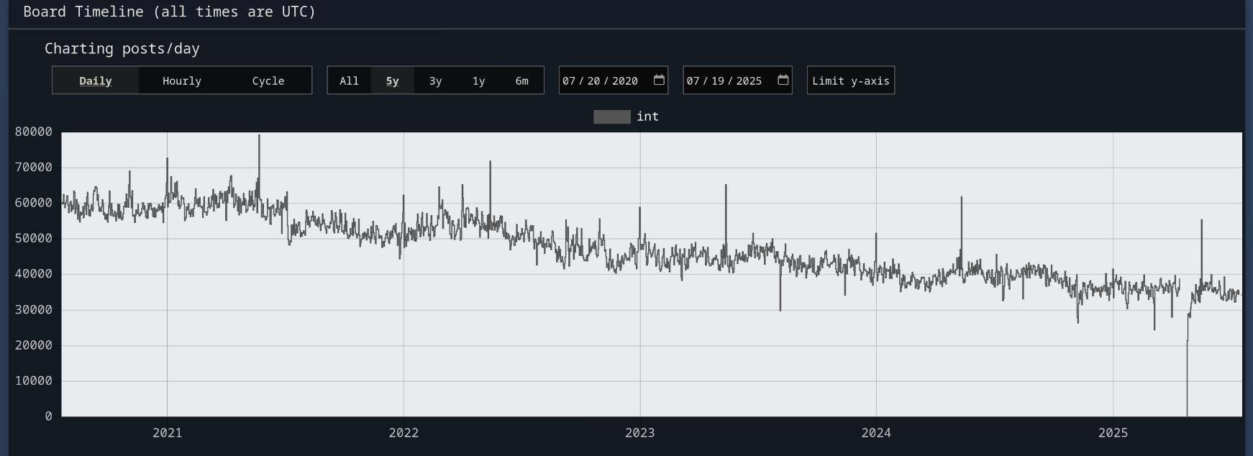Click the 2025 x-axis label
The width and height of the screenshot is (1253, 456).
click(x=1113, y=433)
